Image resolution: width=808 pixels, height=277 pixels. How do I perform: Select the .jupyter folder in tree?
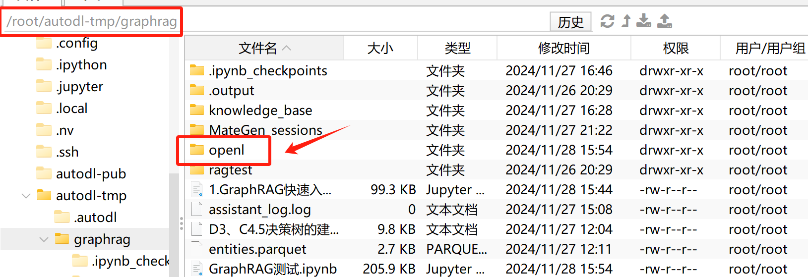(79, 87)
